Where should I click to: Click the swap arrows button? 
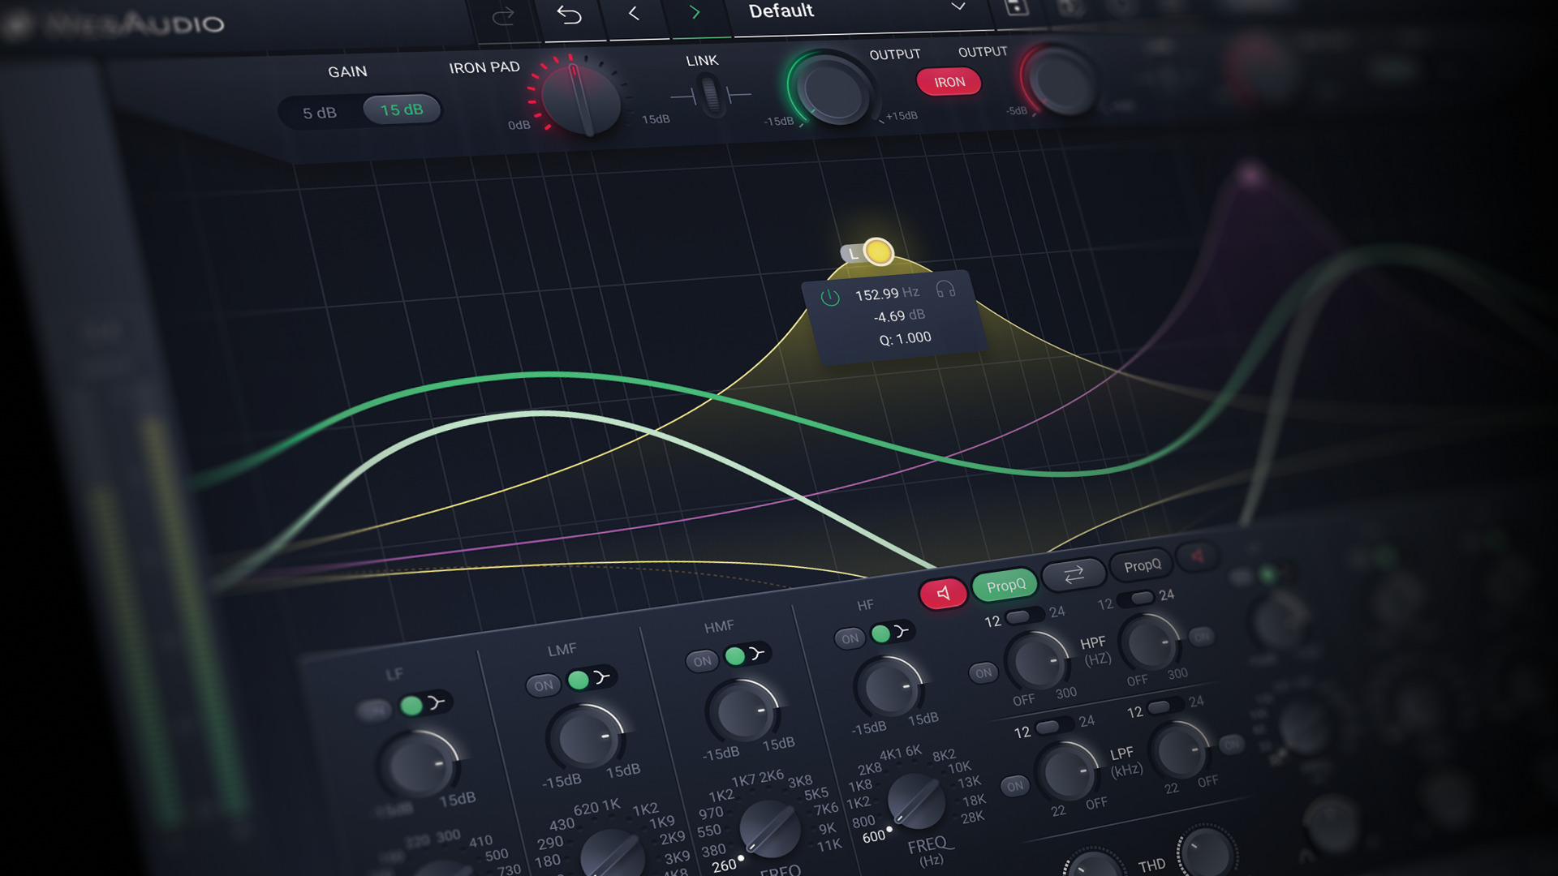click(x=1074, y=575)
